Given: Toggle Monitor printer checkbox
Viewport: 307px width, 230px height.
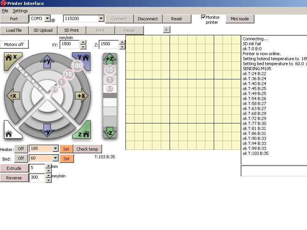Looking at the screenshot, I should pos(203,17).
